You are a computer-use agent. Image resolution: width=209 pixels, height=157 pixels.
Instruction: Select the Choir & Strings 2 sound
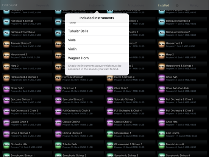pos(78,134)
